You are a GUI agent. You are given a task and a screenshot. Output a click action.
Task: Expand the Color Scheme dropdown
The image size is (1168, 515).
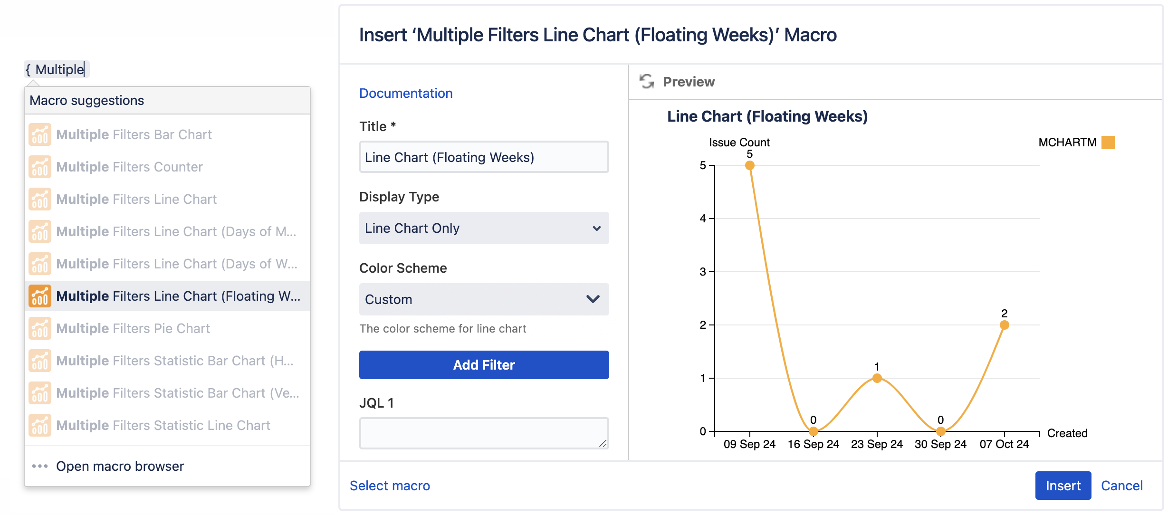click(x=483, y=298)
